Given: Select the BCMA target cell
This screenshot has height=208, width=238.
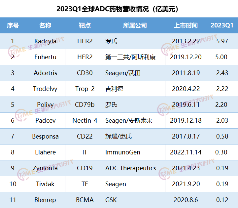Looking at the screenshot, I should pyautogui.click(x=85, y=200).
